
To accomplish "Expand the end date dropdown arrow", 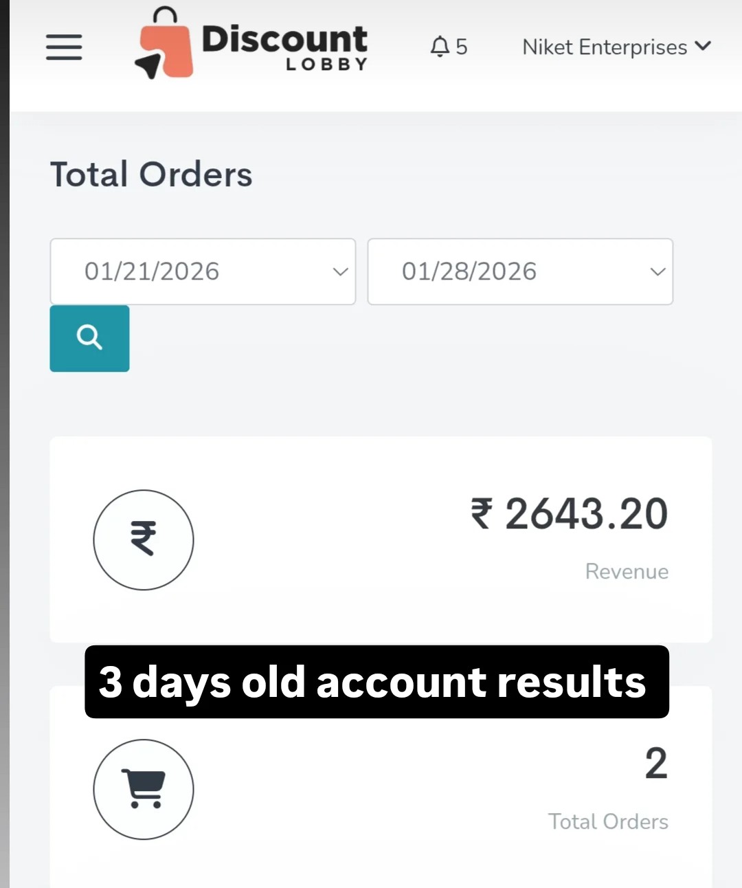I will pos(657,271).
